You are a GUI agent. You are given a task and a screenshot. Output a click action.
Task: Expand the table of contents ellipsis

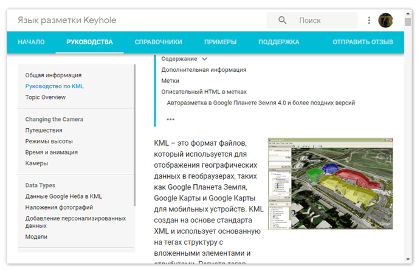tap(171, 120)
